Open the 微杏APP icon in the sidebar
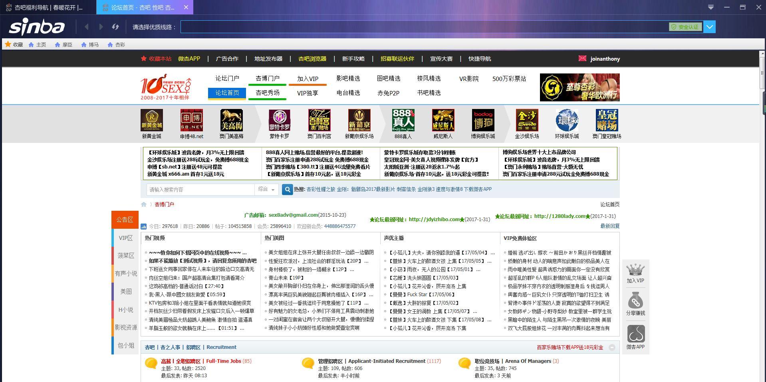 pos(636,334)
